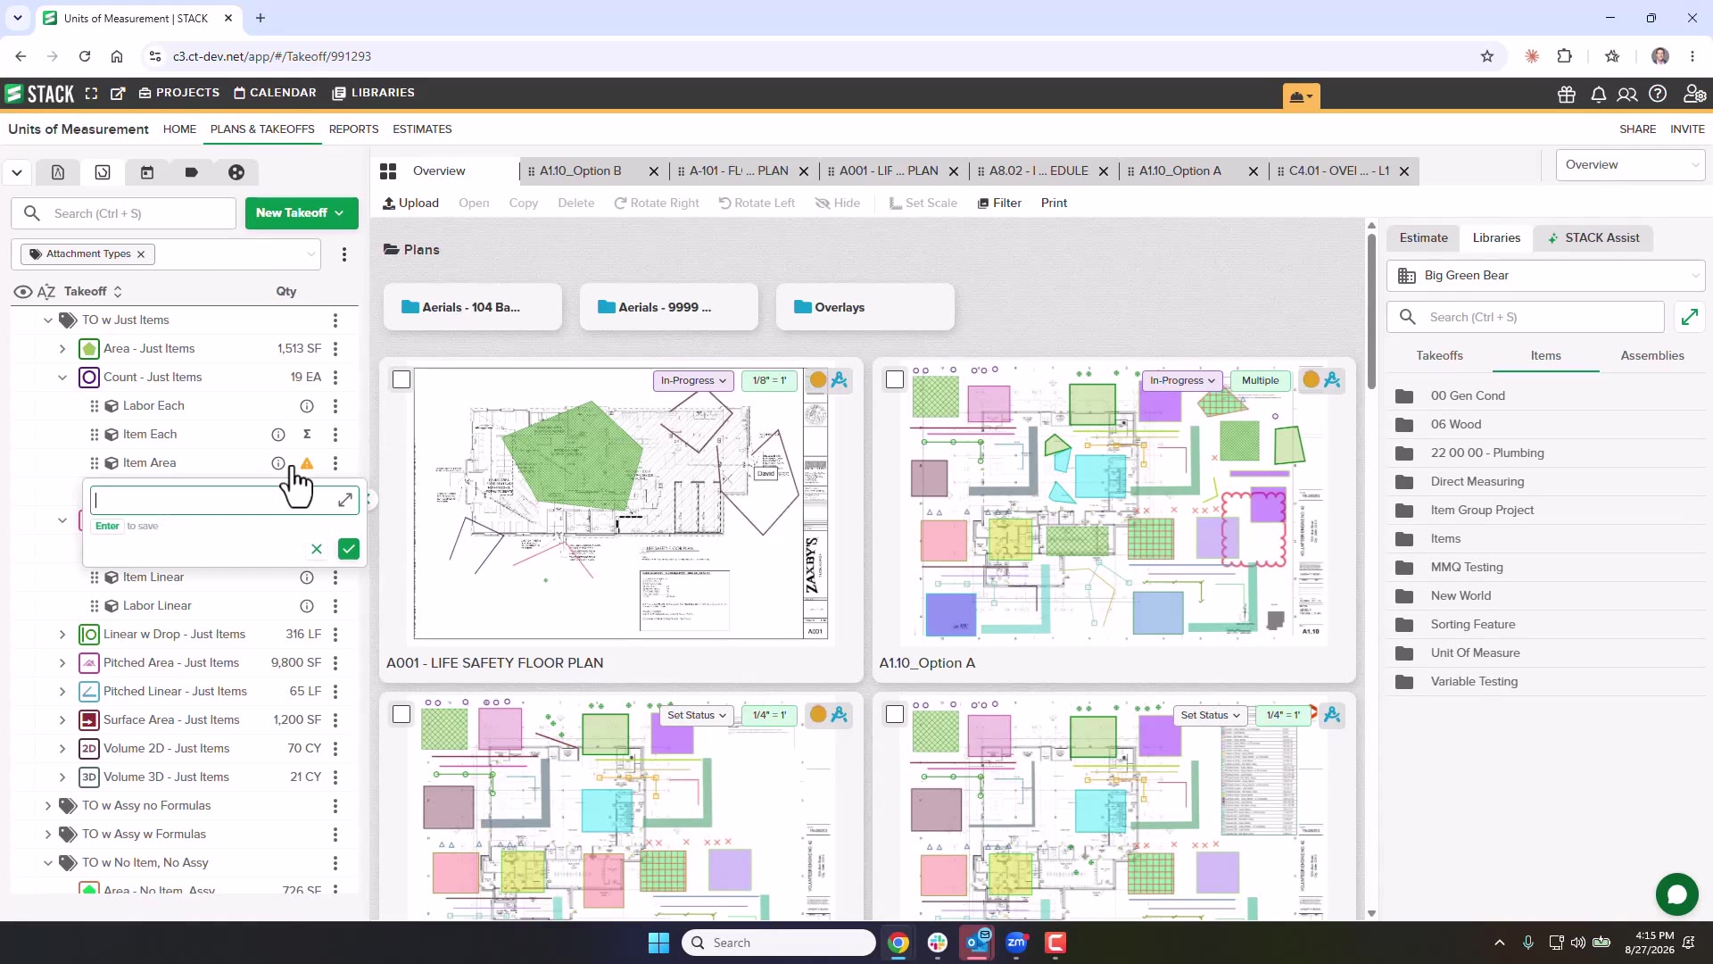Click the Upload button

tap(411, 204)
